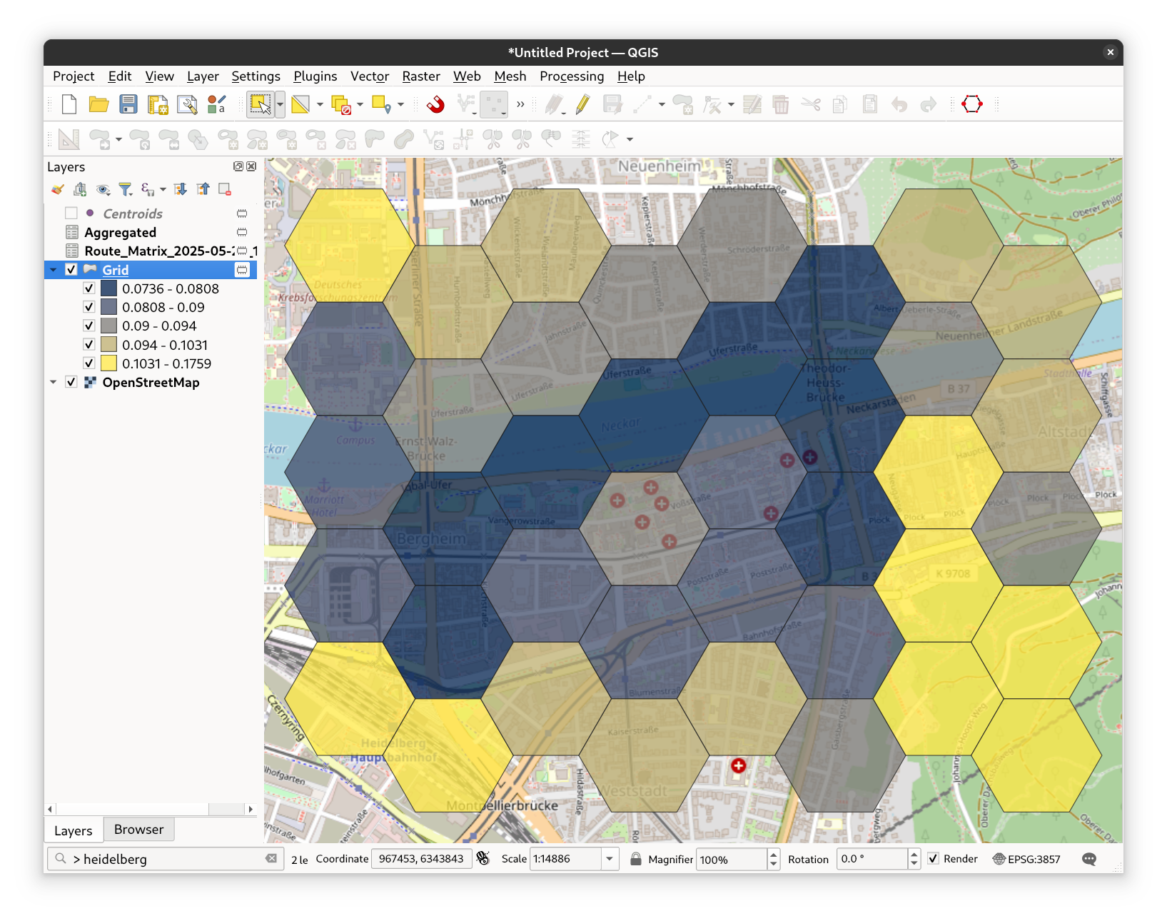Enable snapping with the red magnet icon
This screenshot has height=921, width=1167.
point(435,105)
